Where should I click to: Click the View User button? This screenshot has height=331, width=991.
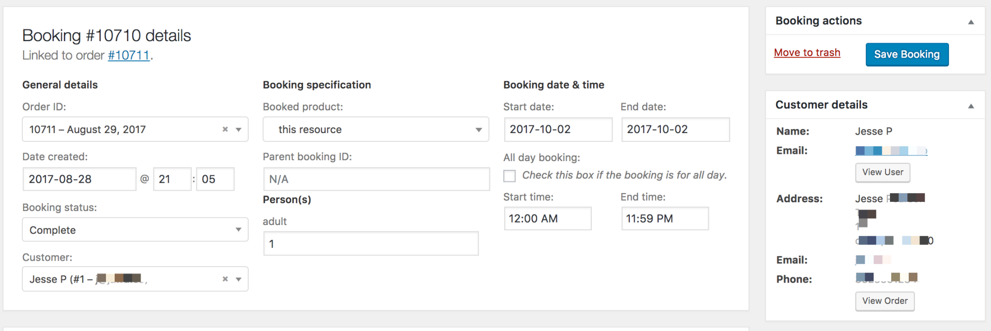click(x=882, y=172)
